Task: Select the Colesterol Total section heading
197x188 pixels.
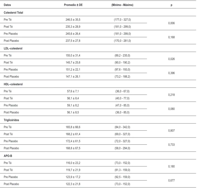Action: (13, 13)
